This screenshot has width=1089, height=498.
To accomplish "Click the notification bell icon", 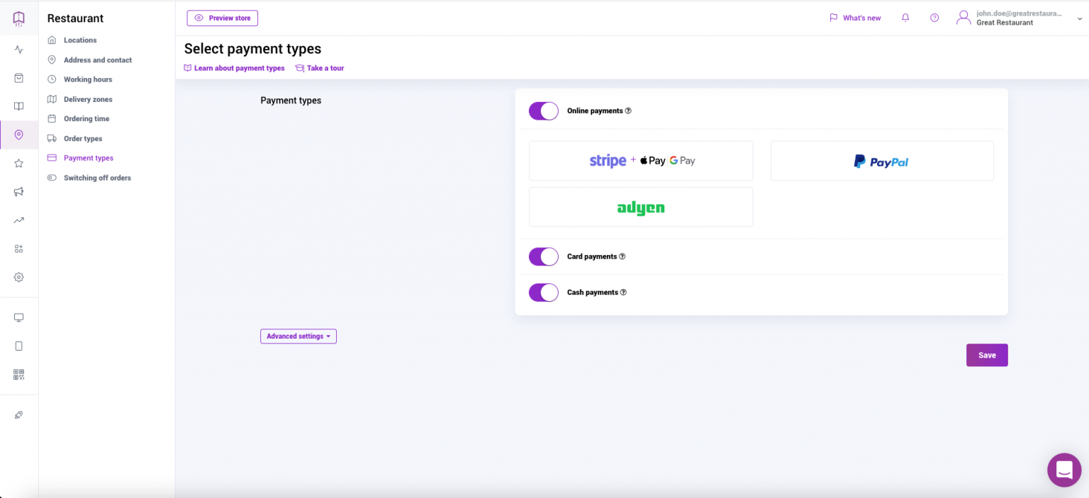I will coord(905,18).
